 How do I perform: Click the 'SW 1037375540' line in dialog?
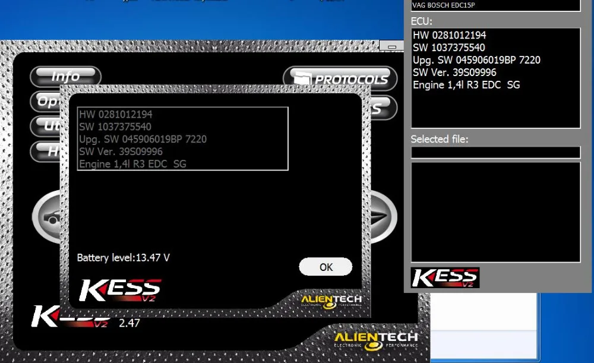point(115,127)
